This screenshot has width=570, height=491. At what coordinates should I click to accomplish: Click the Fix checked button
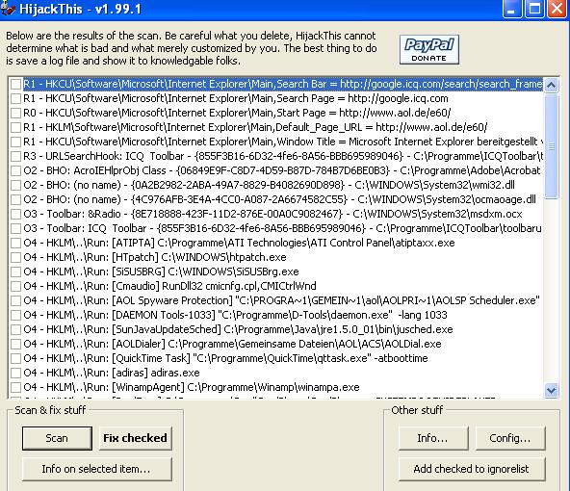tap(135, 438)
